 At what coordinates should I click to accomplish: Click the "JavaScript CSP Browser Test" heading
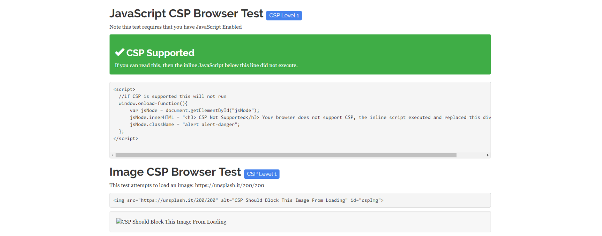pyautogui.click(x=186, y=14)
